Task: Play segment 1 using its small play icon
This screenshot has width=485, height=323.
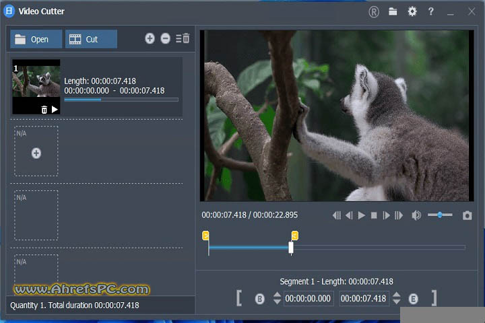Action: point(55,110)
